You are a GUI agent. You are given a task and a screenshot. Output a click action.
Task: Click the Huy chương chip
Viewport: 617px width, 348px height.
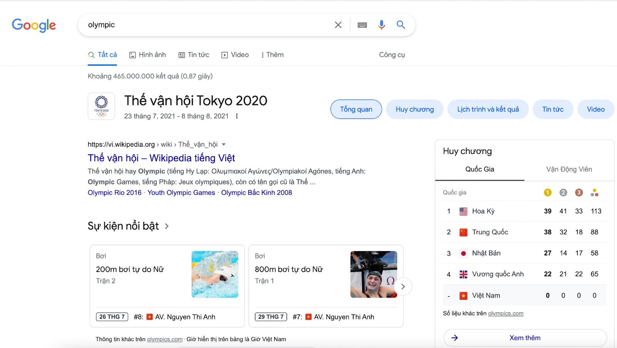point(415,110)
